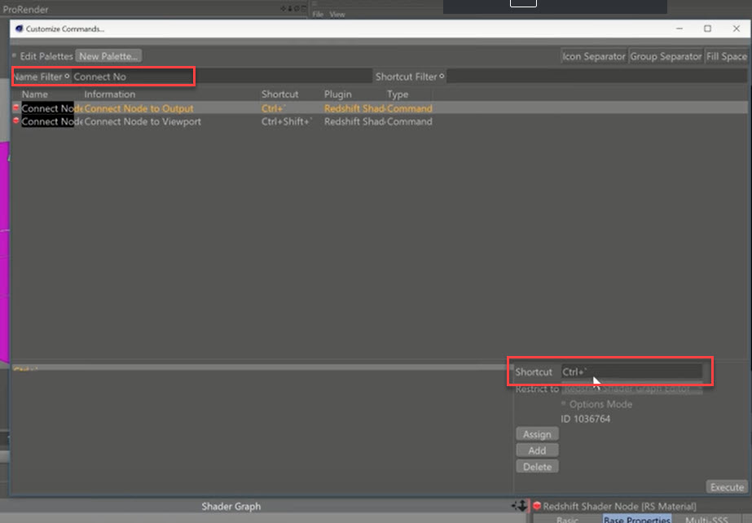Switch to the Basic tab
The width and height of the screenshot is (752, 523).
[567, 519]
